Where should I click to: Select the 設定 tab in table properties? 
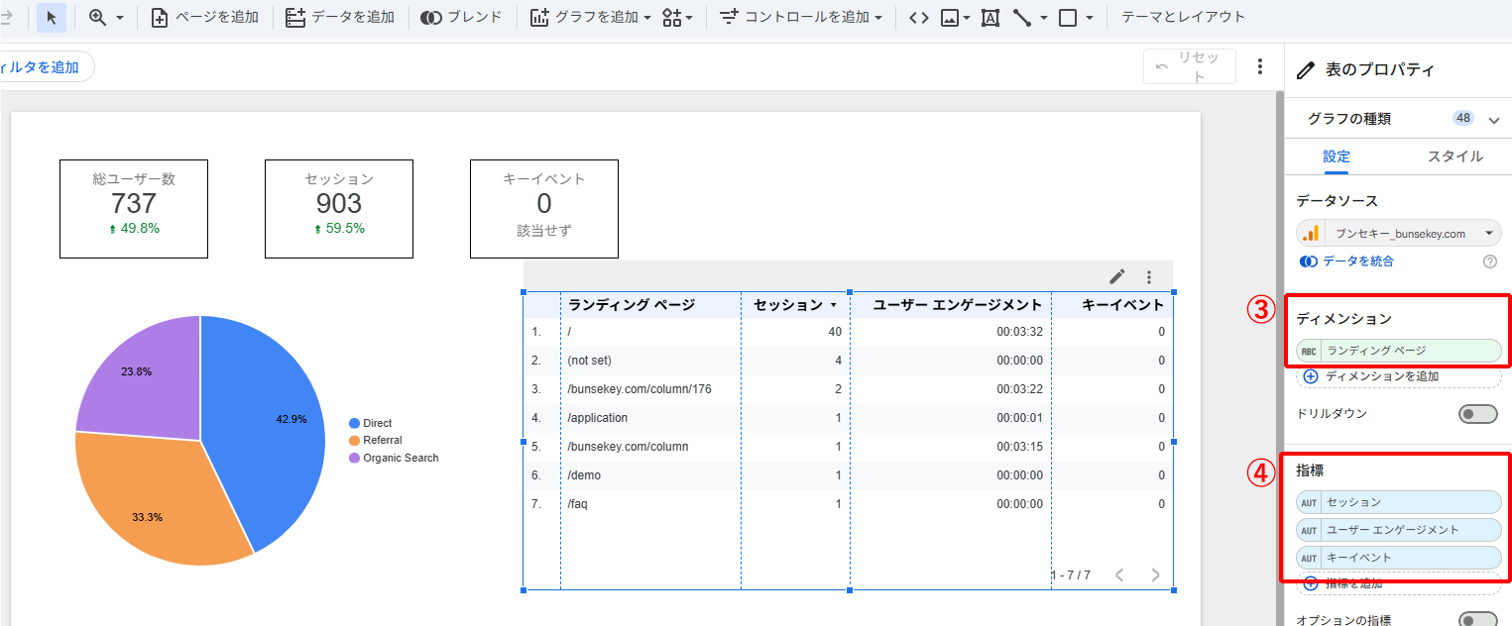point(1336,156)
